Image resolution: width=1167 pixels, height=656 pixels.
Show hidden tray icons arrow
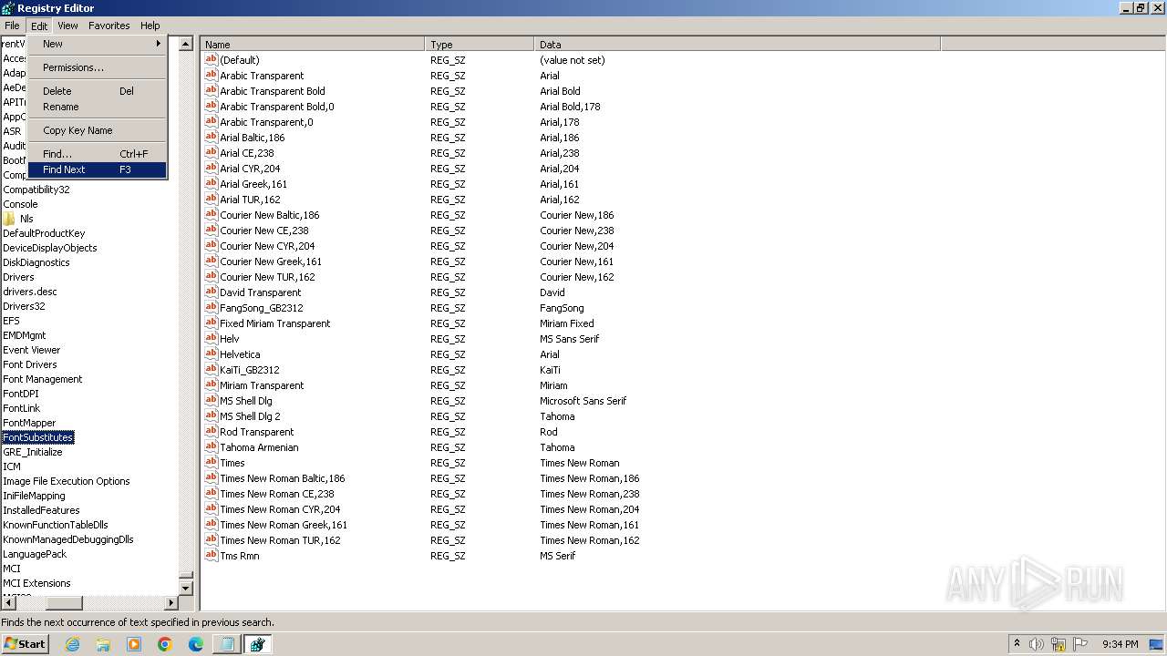coord(1017,643)
